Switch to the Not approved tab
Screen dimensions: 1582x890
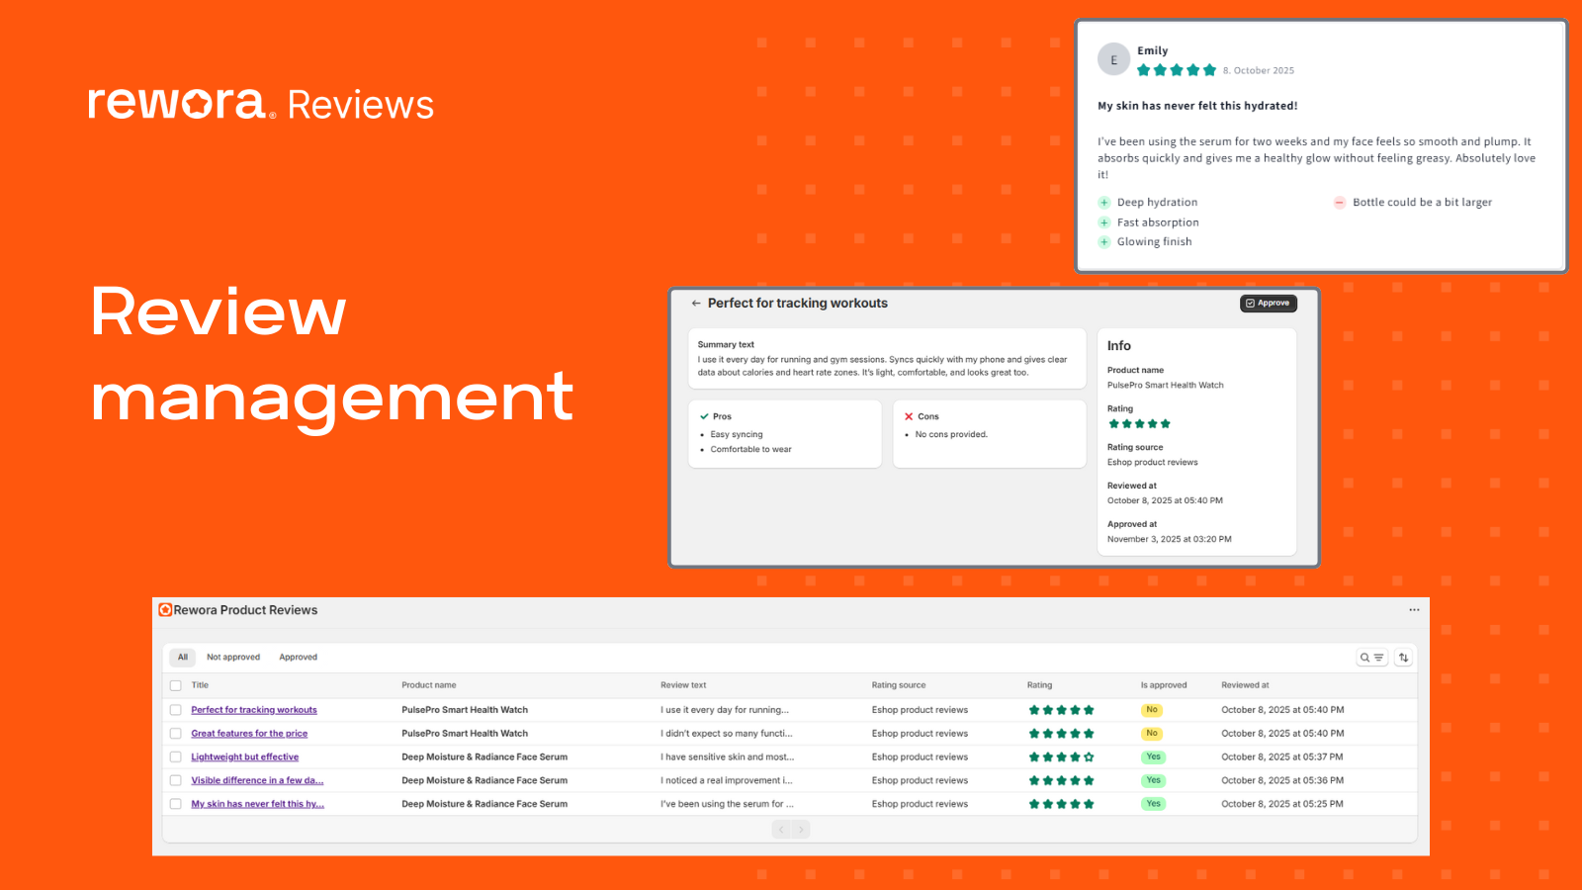click(233, 657)
